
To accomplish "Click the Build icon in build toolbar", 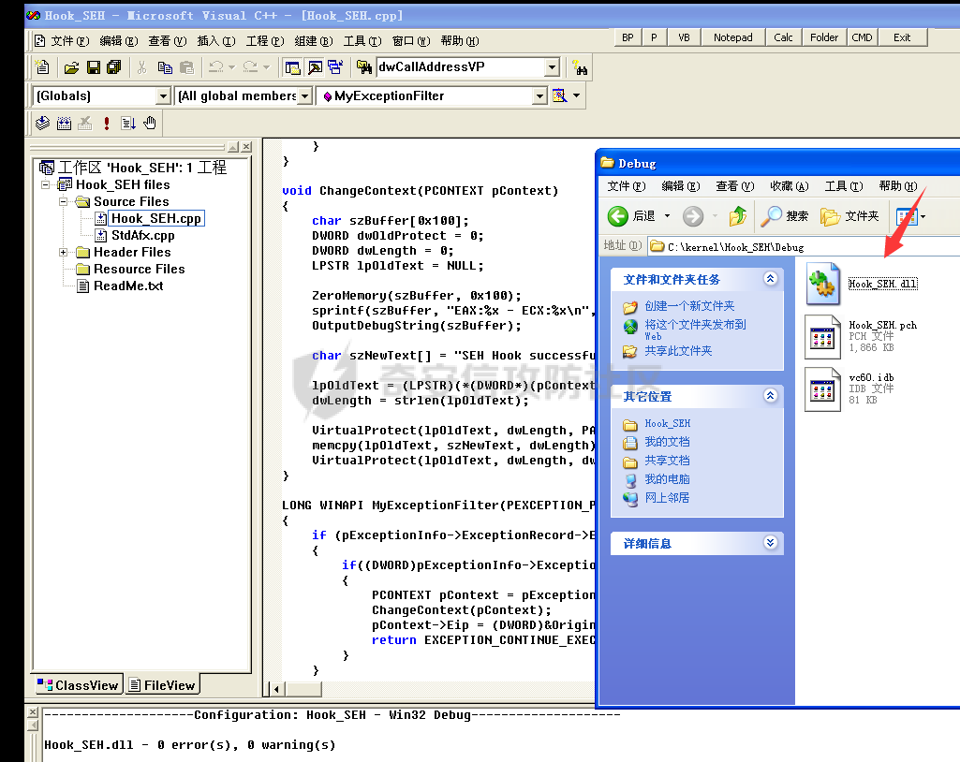I will coord(64,124).
